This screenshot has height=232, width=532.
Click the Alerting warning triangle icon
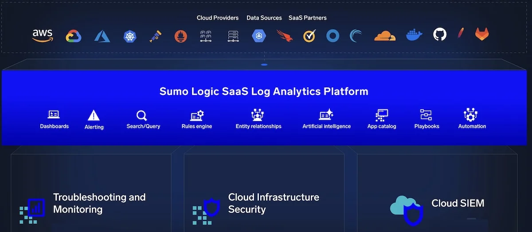coord(94,115)
